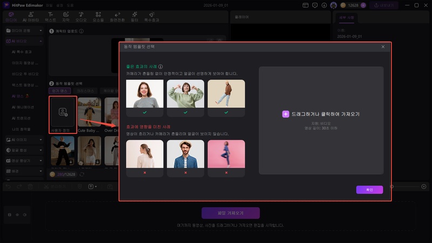Open the 텍스트 (Text) toolbar tab
The height and width of the screenshot is (243, 432).
50,17
